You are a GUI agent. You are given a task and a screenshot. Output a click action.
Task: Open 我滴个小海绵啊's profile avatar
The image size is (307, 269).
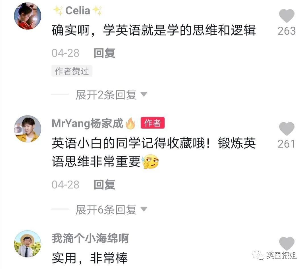point(28,244)
